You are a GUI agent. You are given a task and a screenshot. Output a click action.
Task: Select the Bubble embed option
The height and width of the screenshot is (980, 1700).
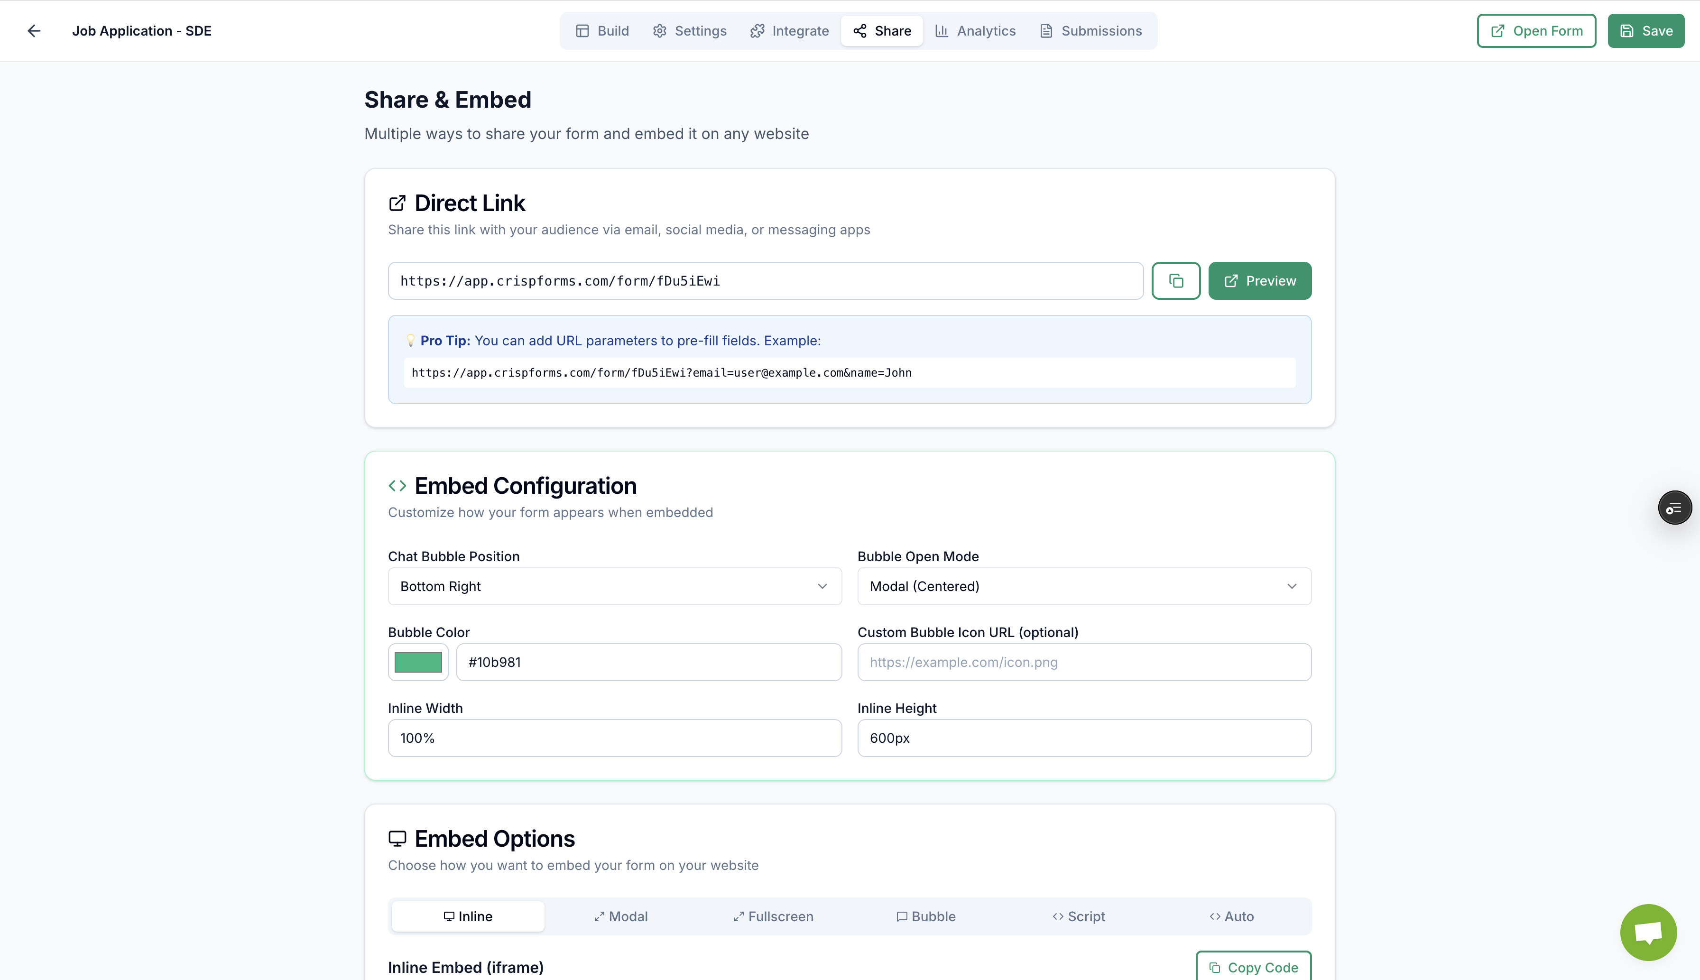point(926,917)
